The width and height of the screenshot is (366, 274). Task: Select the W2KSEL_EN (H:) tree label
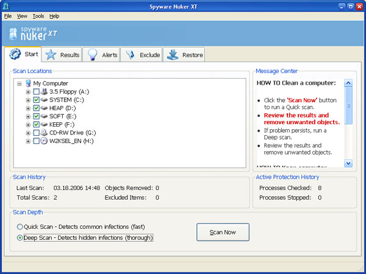click(71, 141)
